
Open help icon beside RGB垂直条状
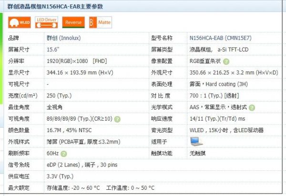point(226,62)
